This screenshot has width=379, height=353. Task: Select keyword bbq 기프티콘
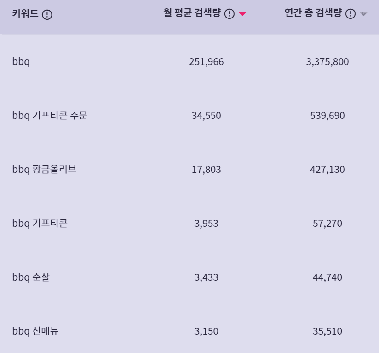coord(40,223)
